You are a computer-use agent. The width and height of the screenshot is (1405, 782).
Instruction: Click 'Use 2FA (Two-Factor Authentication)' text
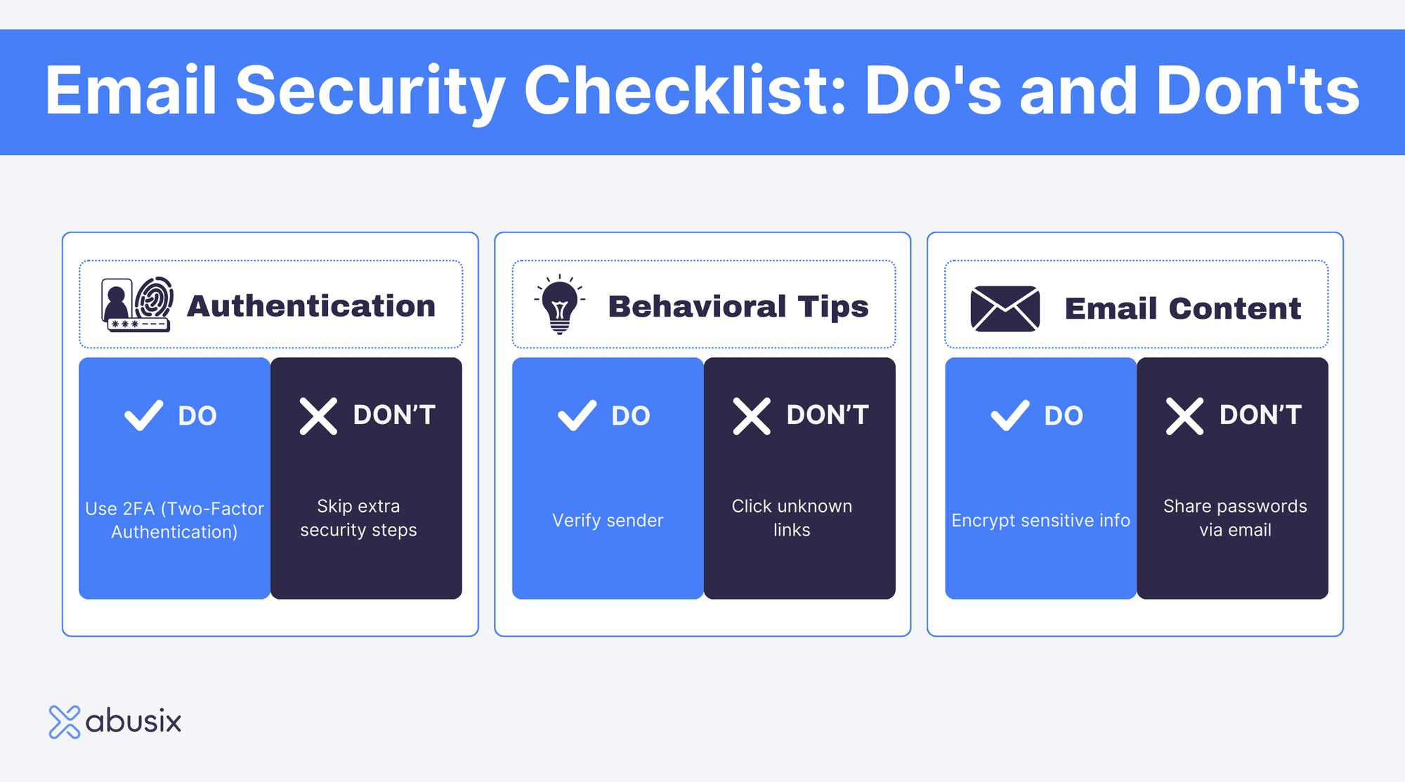pyautogui.click(x=174, y=520)
